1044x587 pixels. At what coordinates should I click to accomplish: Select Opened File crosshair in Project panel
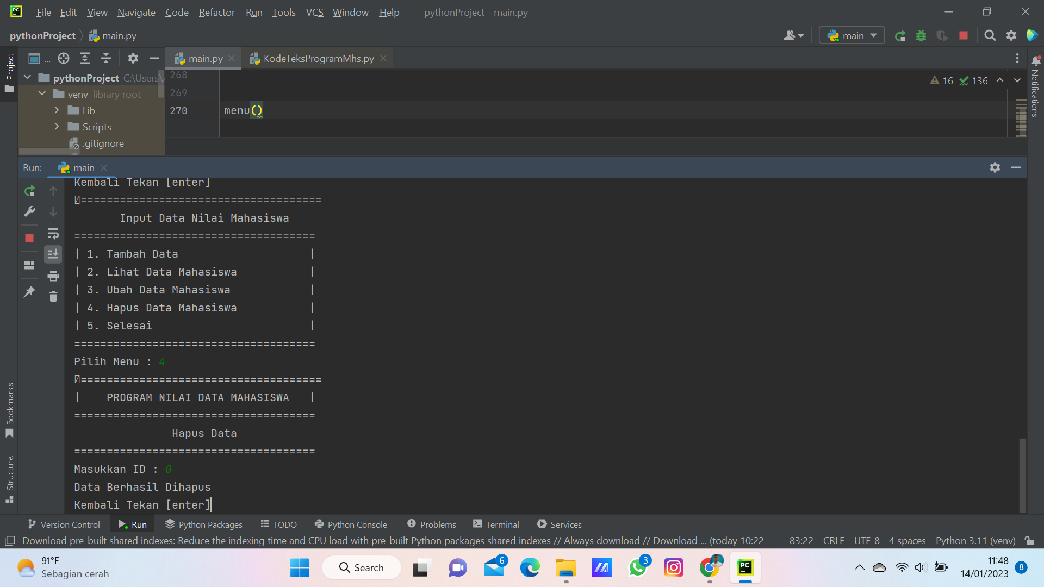click(64, 58)
